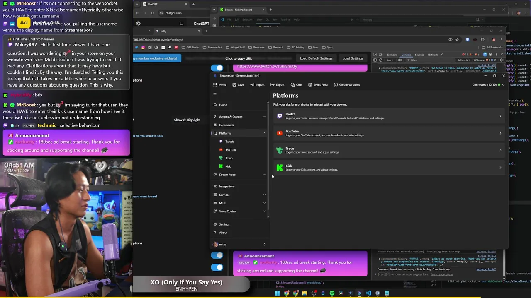The width and height of the screenshot is (531, 298).
Task: Collapse the sidebar with the hamburger icon
Action: [x=215, y=94]
